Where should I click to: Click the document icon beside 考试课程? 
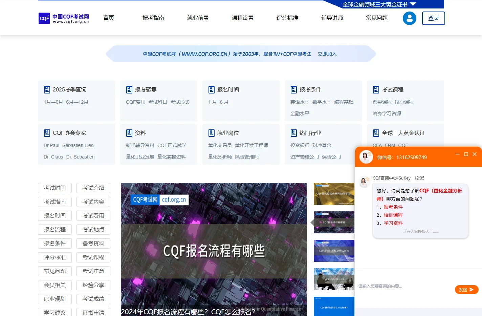376,90
